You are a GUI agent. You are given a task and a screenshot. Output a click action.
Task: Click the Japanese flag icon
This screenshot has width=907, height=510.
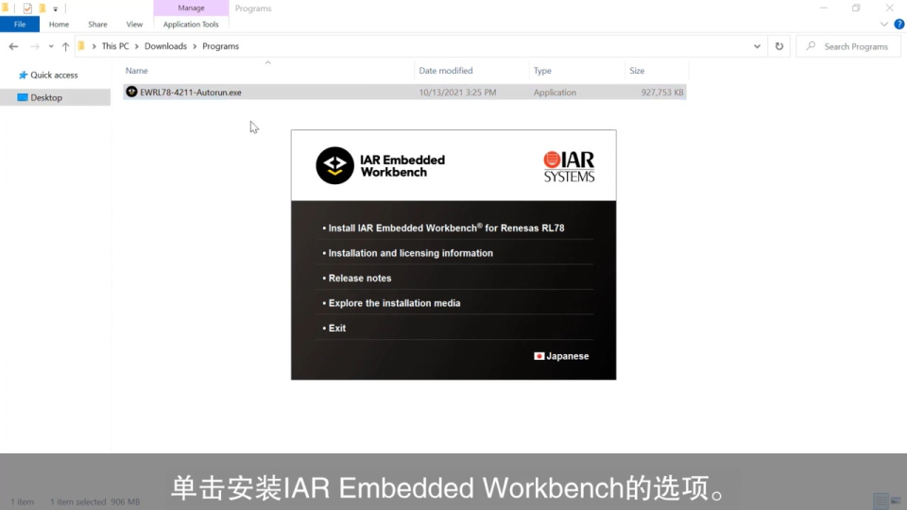tap(539, 356)
